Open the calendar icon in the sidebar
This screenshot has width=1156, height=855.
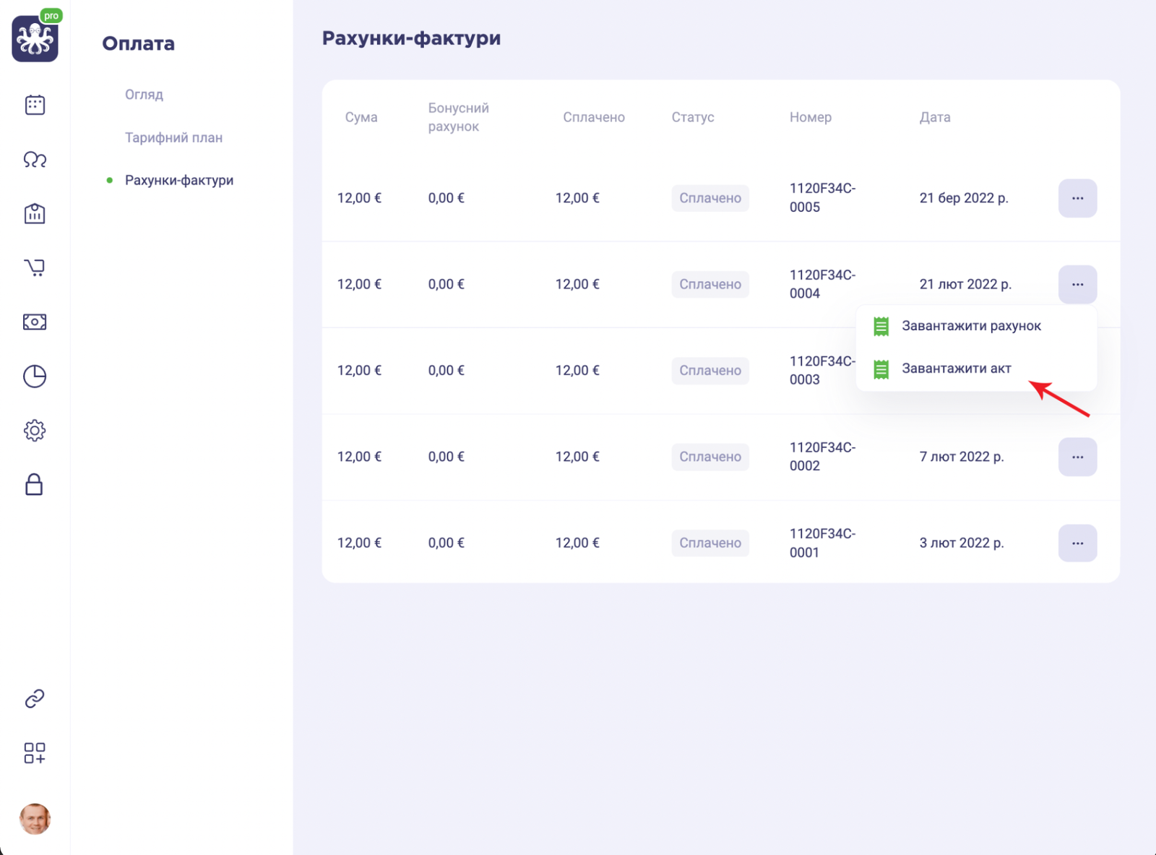click(35, 106)
